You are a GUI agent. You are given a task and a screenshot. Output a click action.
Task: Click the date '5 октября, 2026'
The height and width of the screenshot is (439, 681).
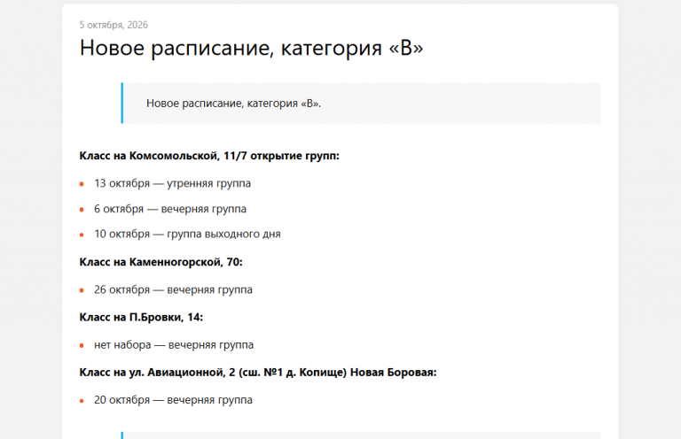(x=113, y=25)
